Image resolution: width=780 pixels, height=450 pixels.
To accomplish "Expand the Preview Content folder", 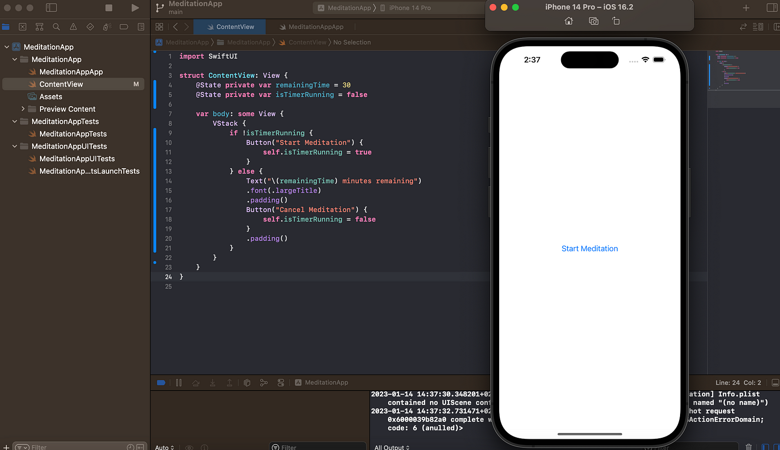I will pyautogui.click(x=23, y=109).
